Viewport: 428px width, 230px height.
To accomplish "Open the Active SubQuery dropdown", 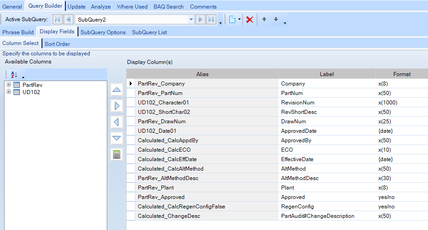I will [191, 20].
